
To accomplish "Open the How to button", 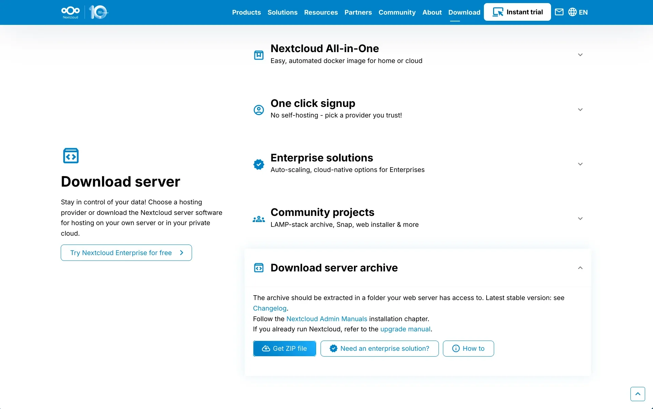I will (468, 348).
